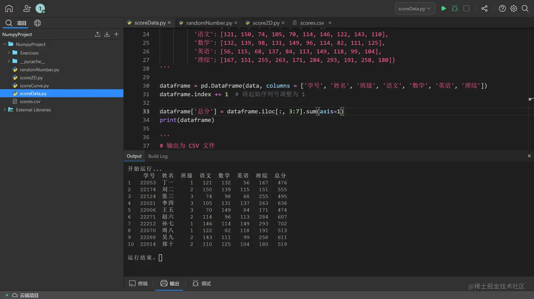Screen dimensions: 534x299
Task: Close the output panel with X
Action: 529,156
